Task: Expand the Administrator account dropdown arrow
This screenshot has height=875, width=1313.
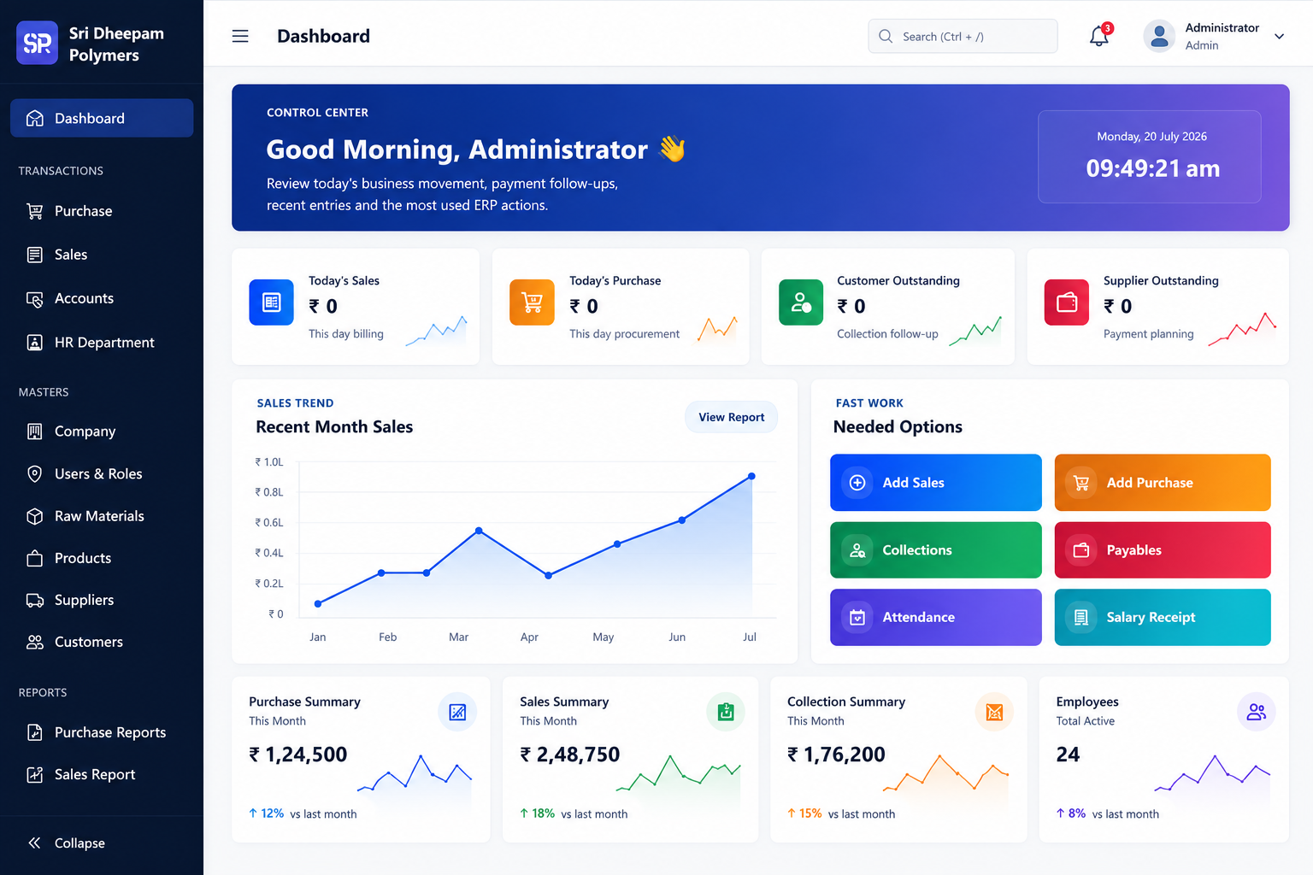Action: point(1280,36)
